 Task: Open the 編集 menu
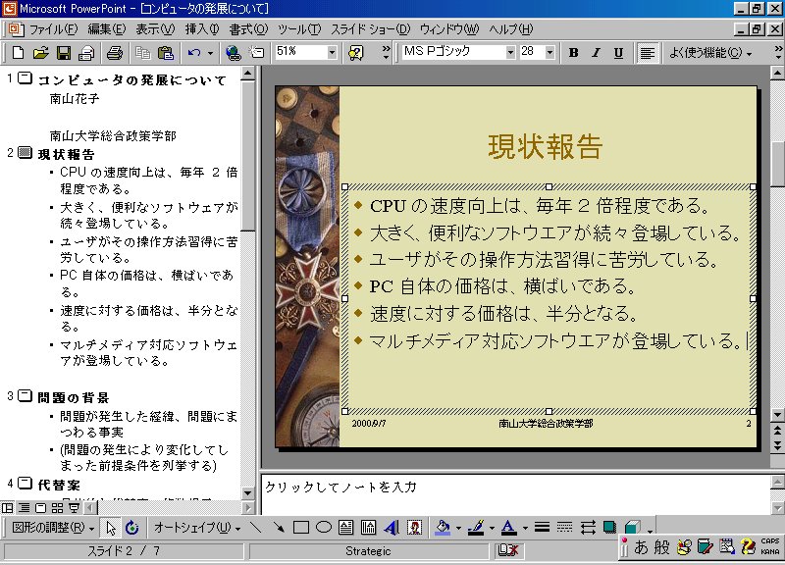(107, 29)
